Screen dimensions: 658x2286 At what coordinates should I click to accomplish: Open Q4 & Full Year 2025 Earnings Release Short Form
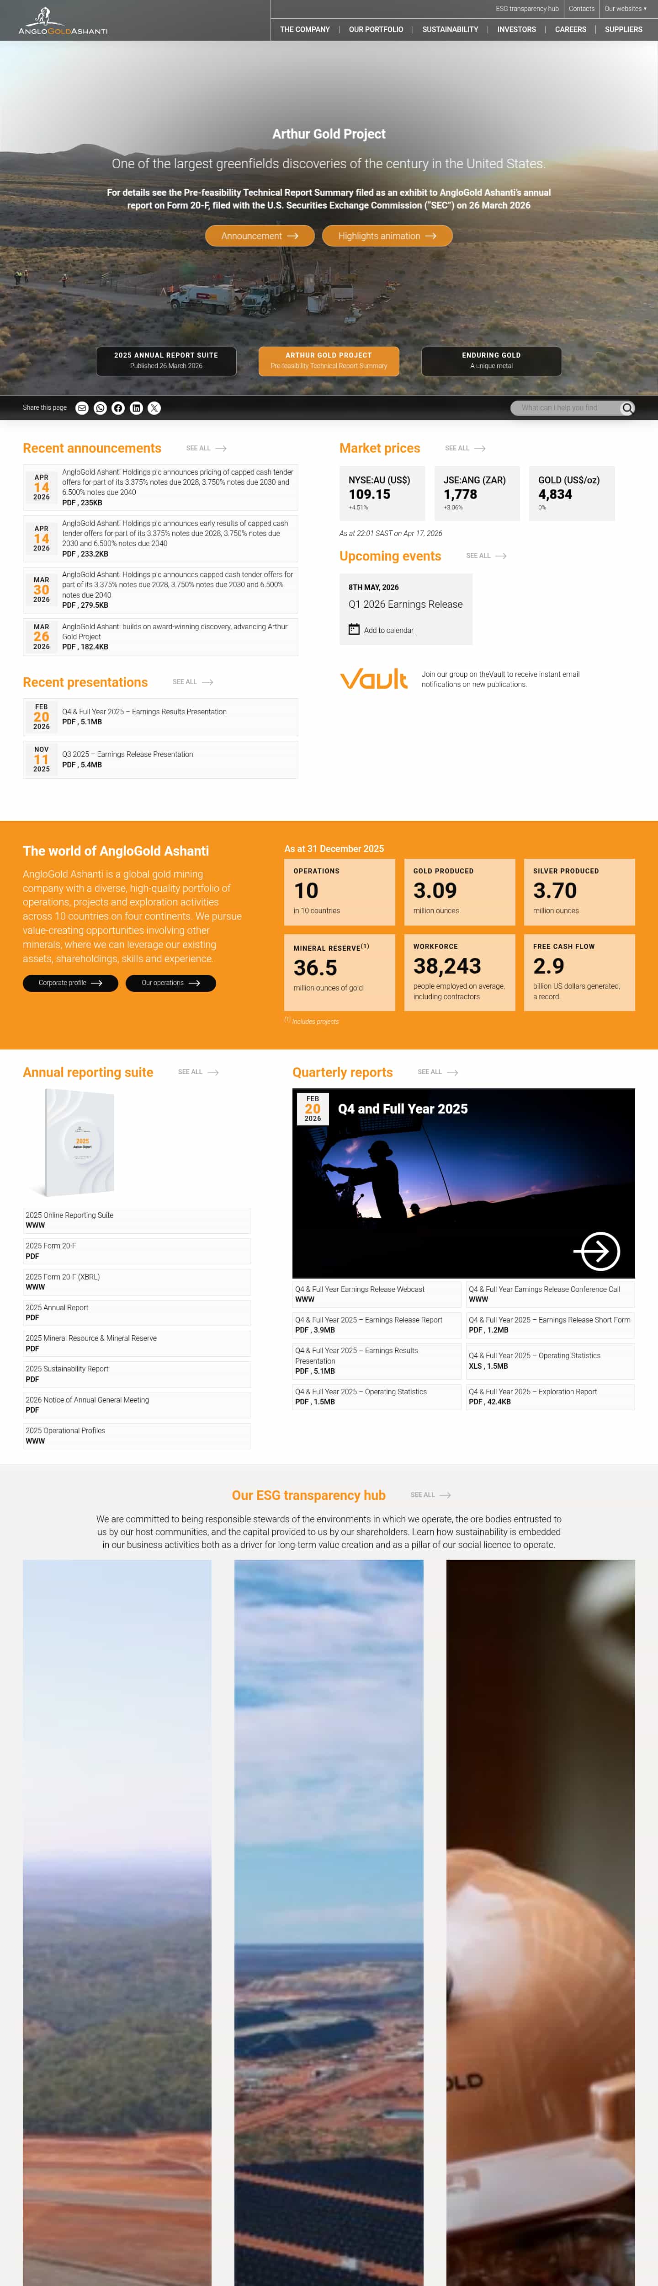[551, 1325]
